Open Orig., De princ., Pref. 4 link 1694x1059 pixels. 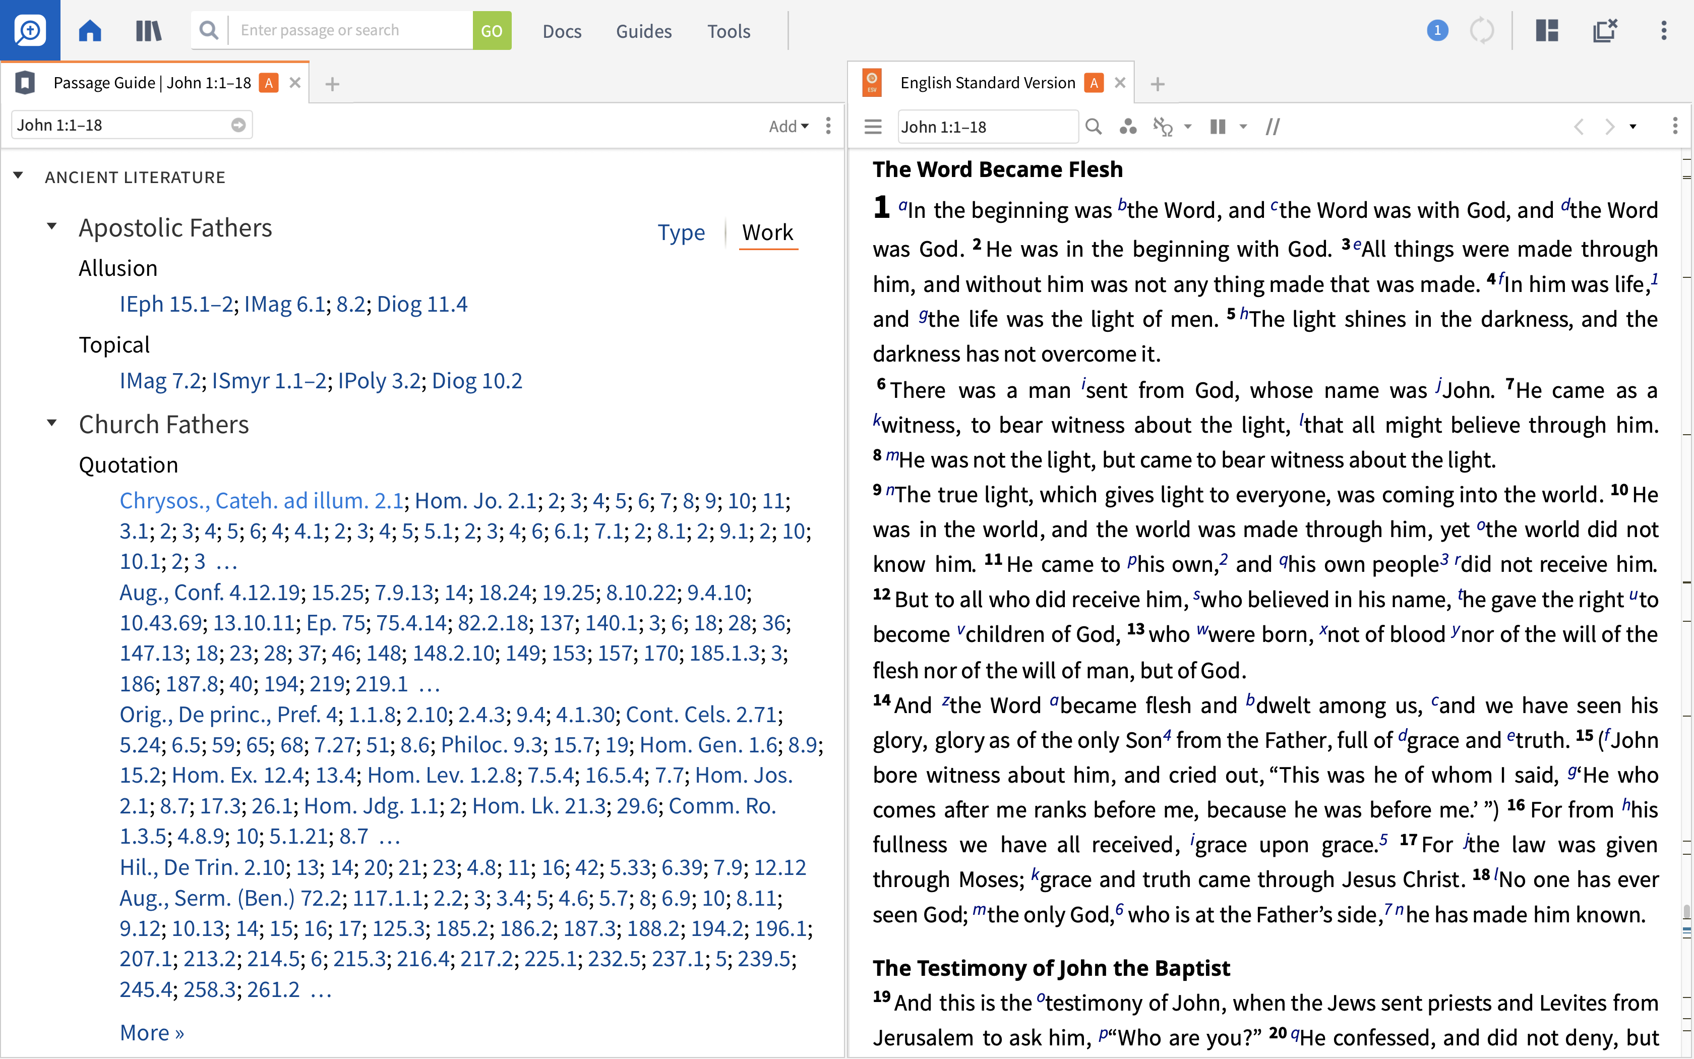(228, 715)
